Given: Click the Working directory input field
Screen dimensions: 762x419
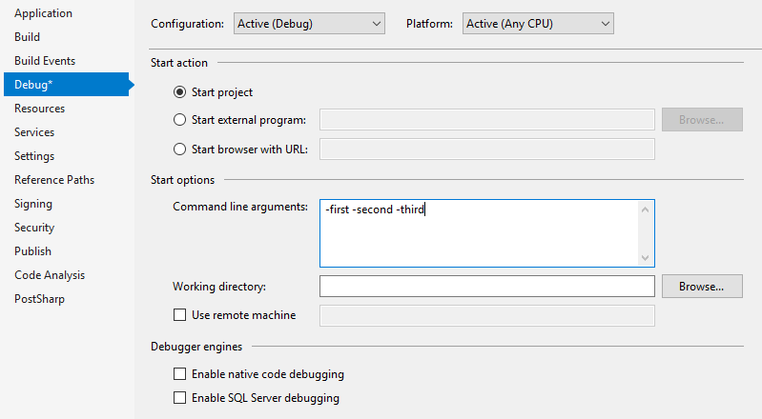Looking at the screenshot, I should [486, 287].
